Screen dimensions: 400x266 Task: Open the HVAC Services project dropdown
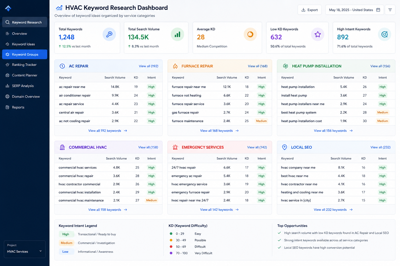[x=25, y=249]
